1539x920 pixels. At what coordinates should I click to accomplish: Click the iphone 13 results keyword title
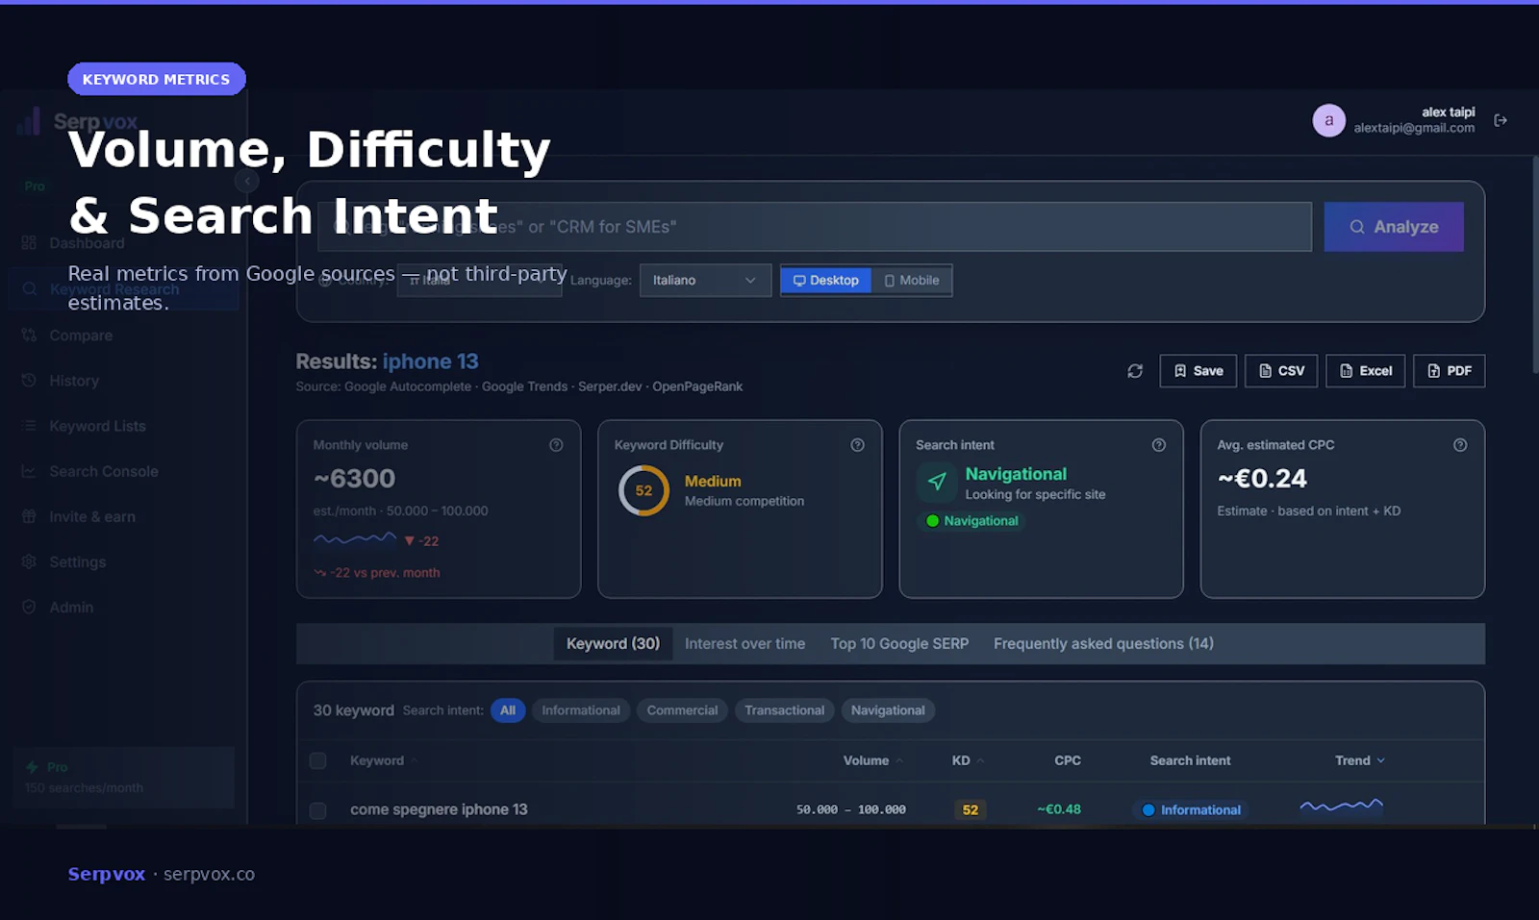(x=430, y=361)
